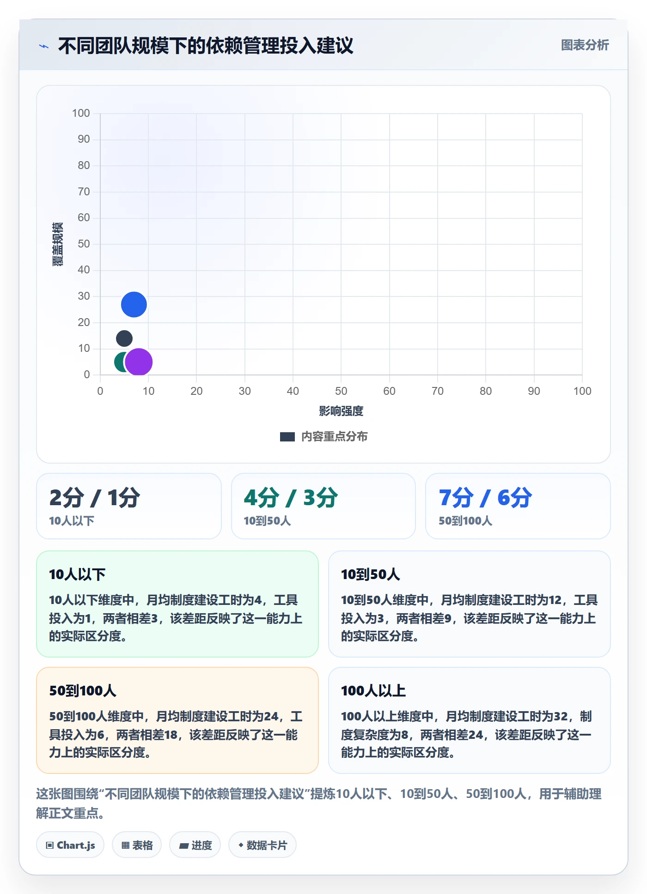Image resolution: width=647 pixels, height=894 pixels.
Task: Toggle the 内容重点分布 legend color swatch
Action: [x=287, y=437]
